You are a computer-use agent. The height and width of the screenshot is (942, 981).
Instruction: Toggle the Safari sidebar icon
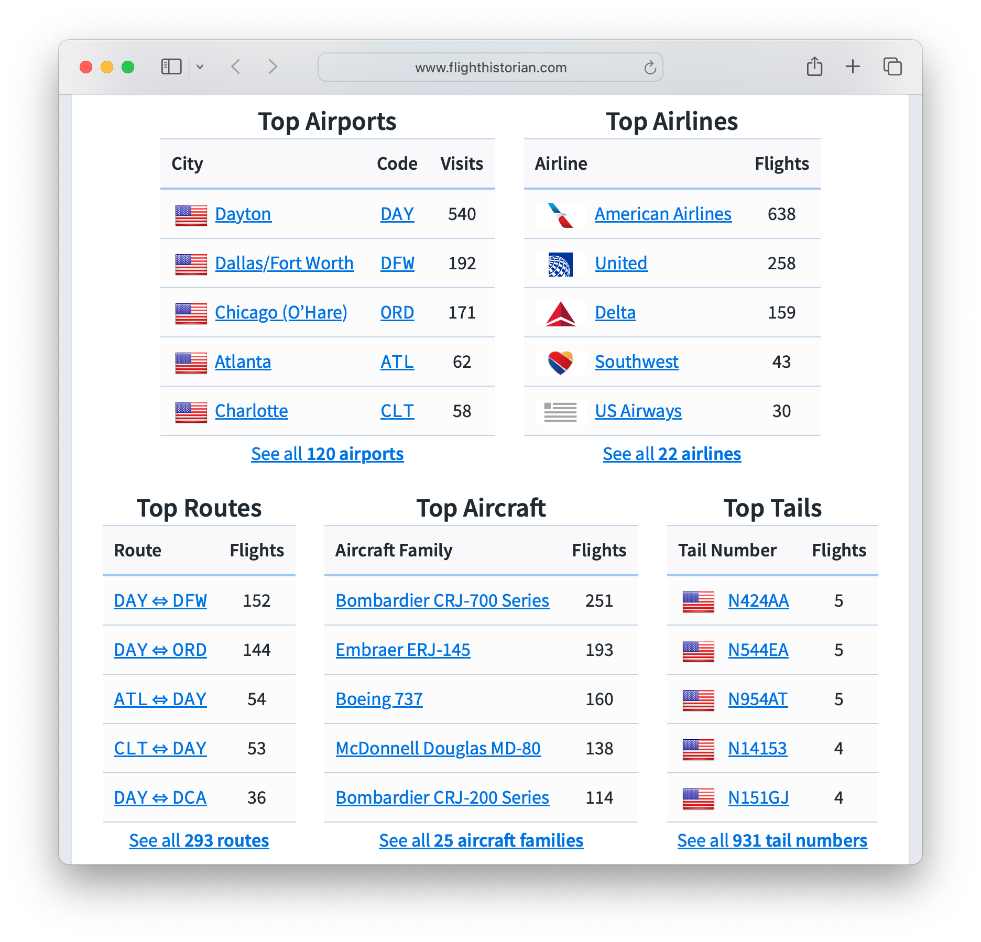(x=171, y=67)
